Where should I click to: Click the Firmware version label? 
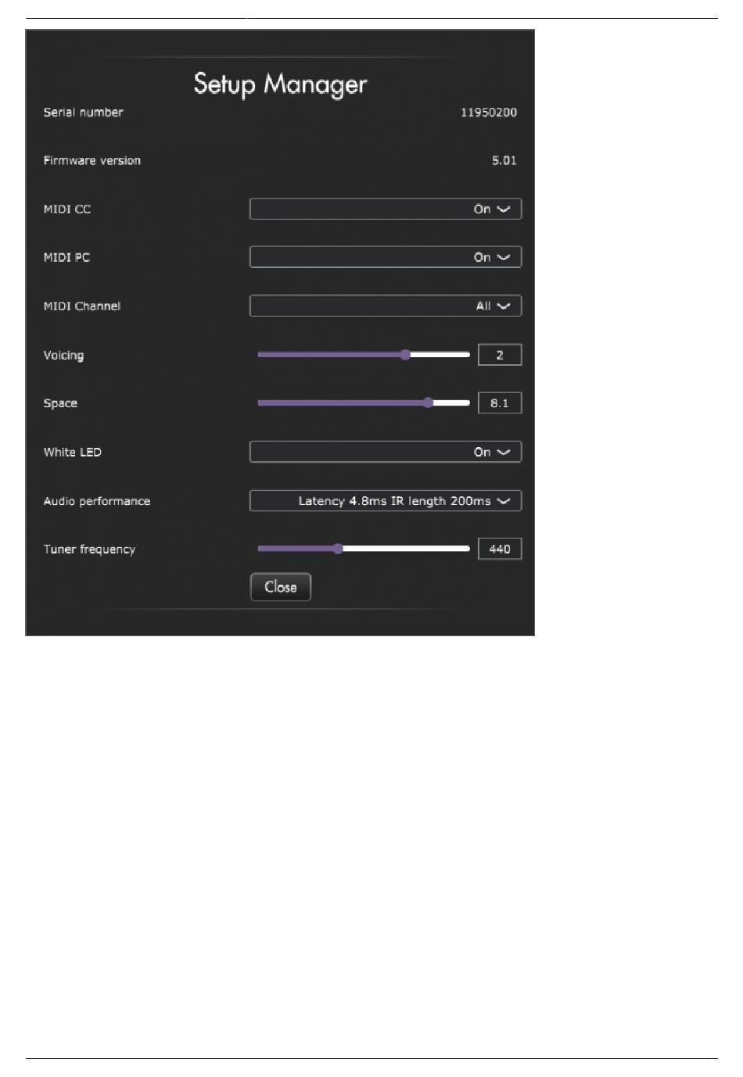pos(92,160)
